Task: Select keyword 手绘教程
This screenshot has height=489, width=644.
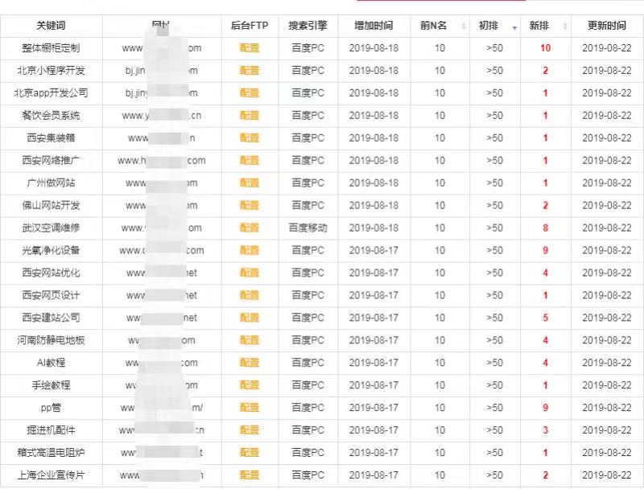Action: [x=51, y=385]
